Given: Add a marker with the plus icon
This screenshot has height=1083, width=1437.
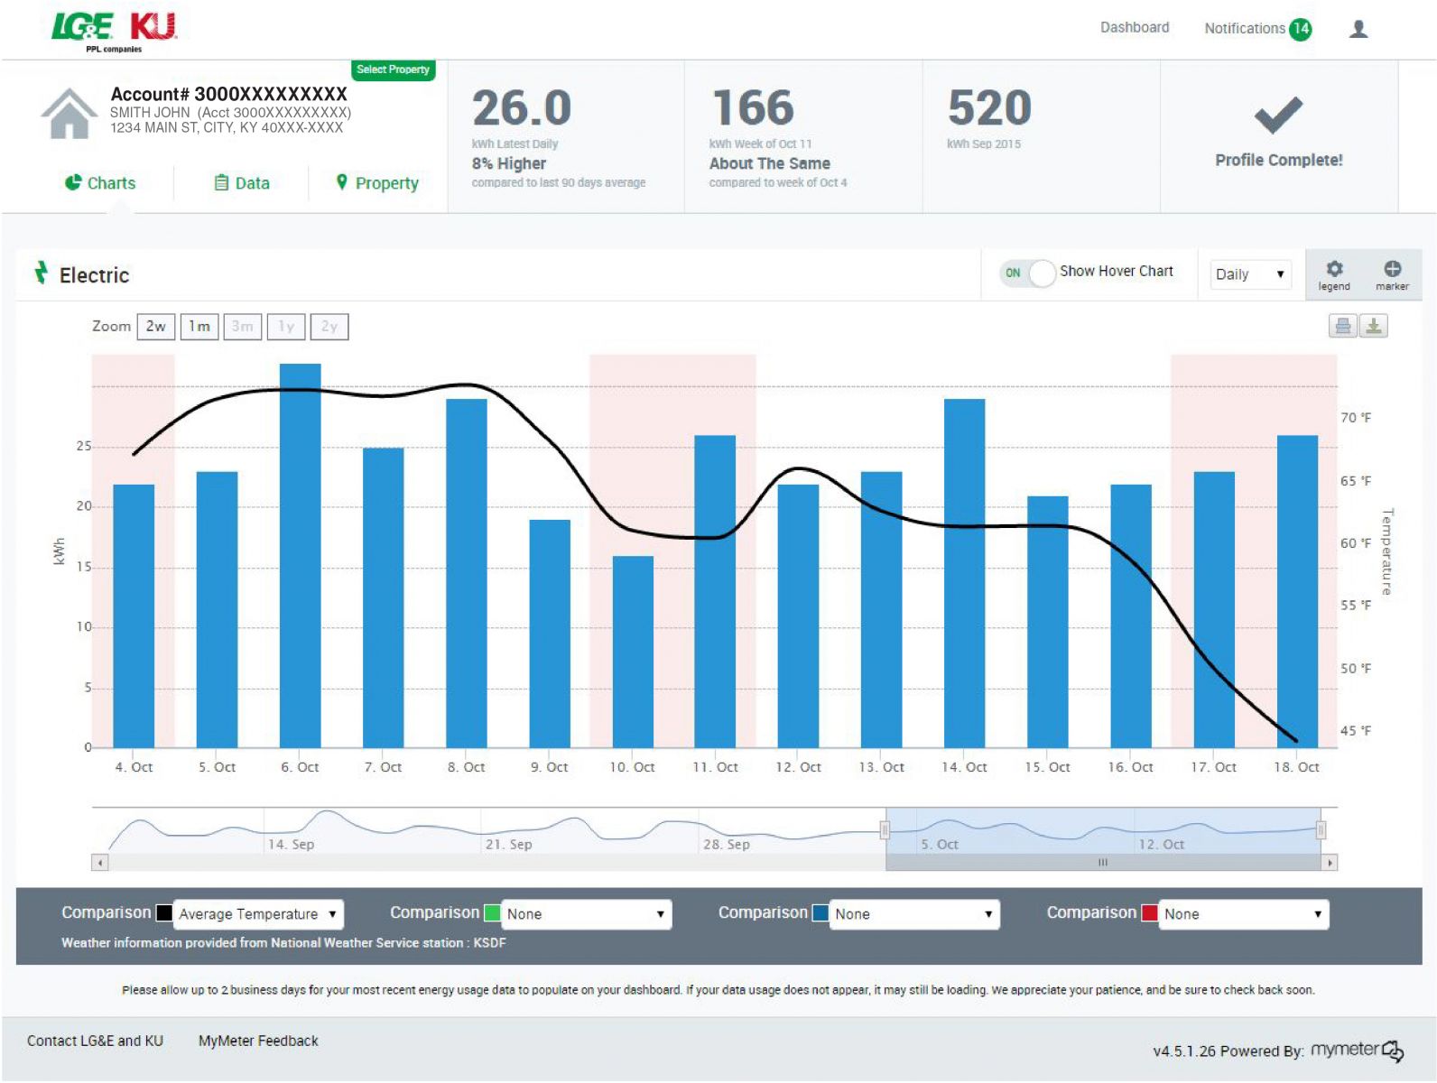Looking at the screenshot, I should [1392, 269].
